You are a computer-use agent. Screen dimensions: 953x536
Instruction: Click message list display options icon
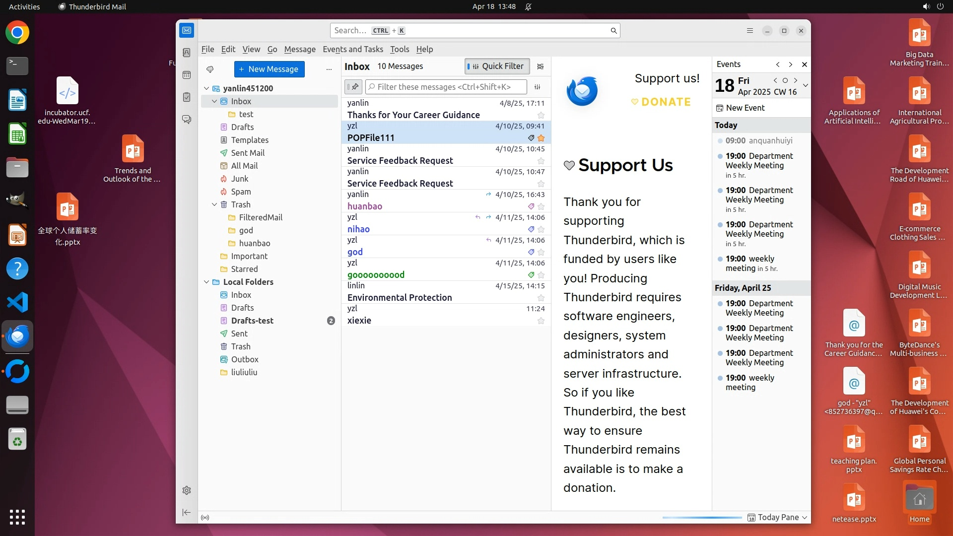tap(541, 67)
